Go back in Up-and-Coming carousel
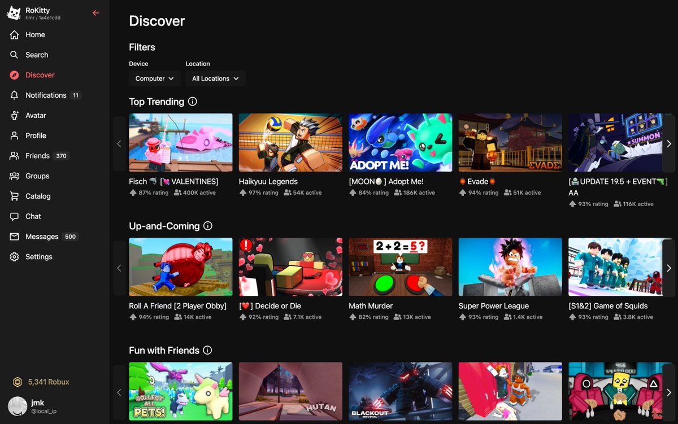The image size is (678, 424). 119,268
